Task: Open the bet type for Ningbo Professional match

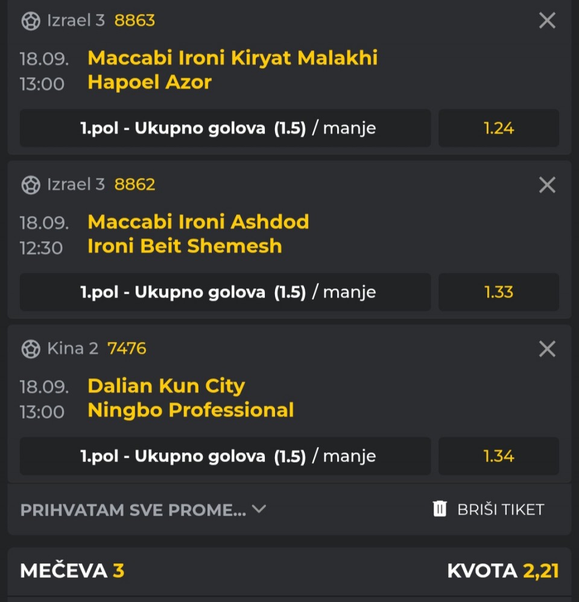Action: 225,456
